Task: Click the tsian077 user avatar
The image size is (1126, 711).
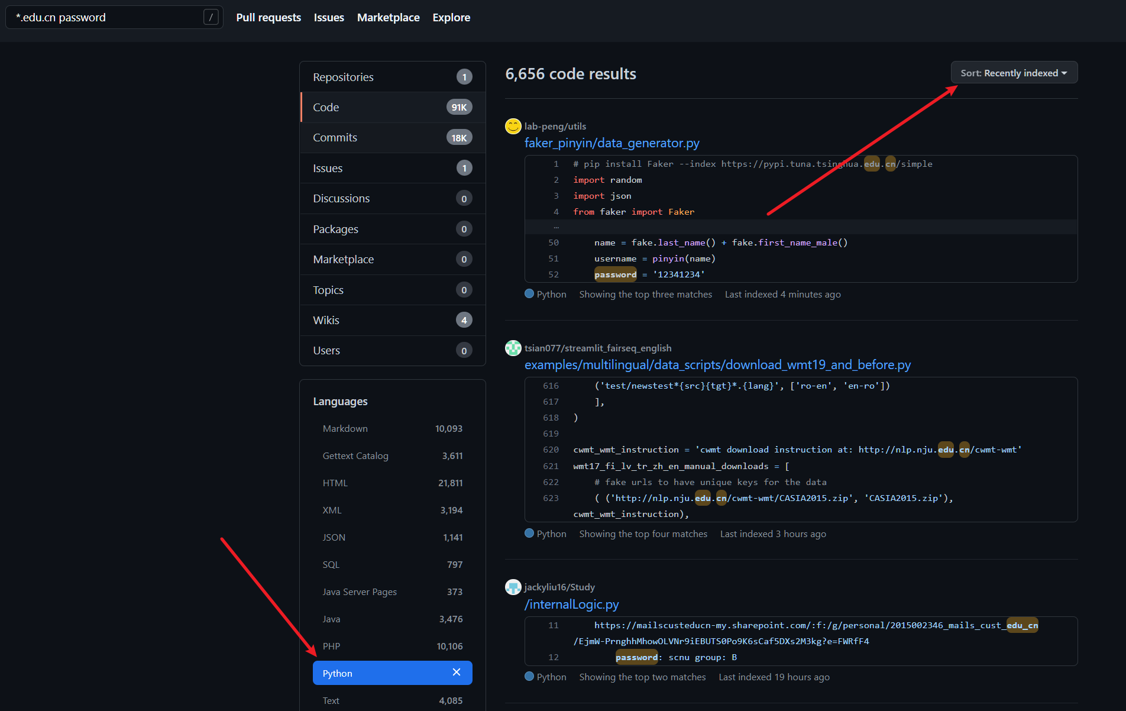Action: (x=513, y=348)
